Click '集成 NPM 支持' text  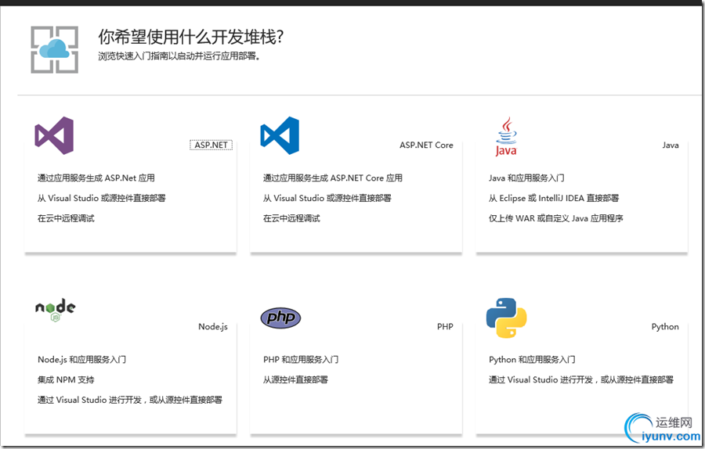pos(66,379)
